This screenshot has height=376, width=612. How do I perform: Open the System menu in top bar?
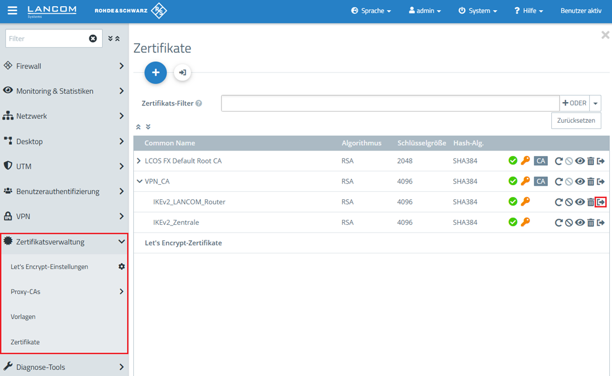point(478,11)
